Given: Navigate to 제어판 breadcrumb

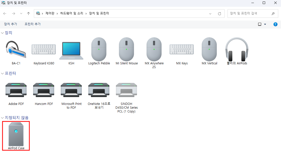Looking at the screenshot, I should (x=50, y=14).
